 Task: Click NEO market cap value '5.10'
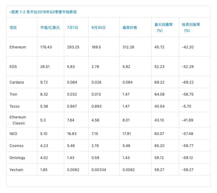[44, 134]
